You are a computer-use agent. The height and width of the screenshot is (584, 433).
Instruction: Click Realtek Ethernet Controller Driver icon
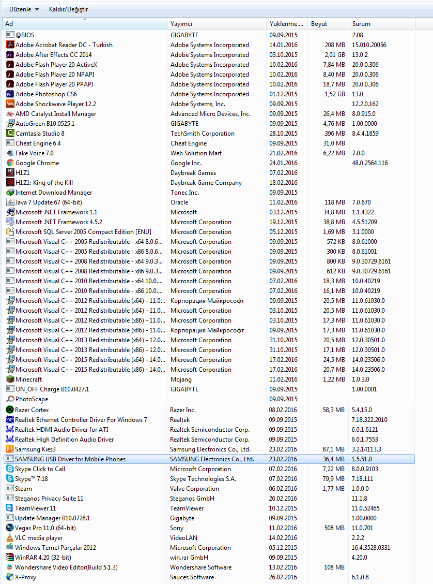coord(10,419)
